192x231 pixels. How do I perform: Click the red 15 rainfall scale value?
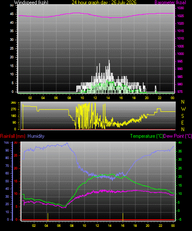pyautogui.click(x=16, y=181)
